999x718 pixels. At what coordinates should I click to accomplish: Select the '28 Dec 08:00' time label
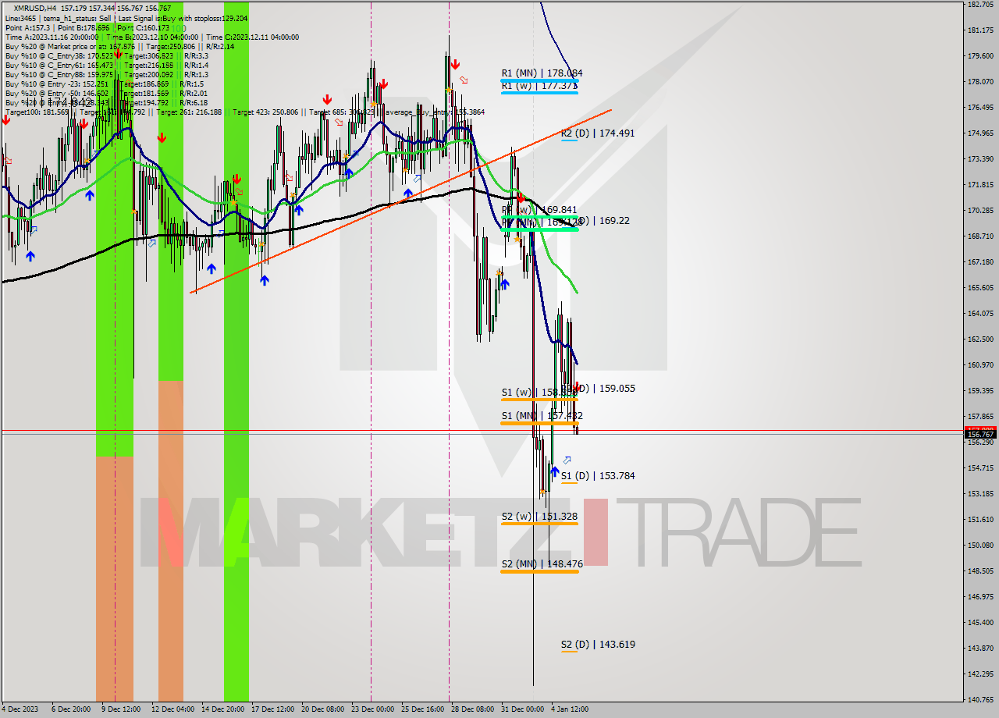(x=473, y=709)
